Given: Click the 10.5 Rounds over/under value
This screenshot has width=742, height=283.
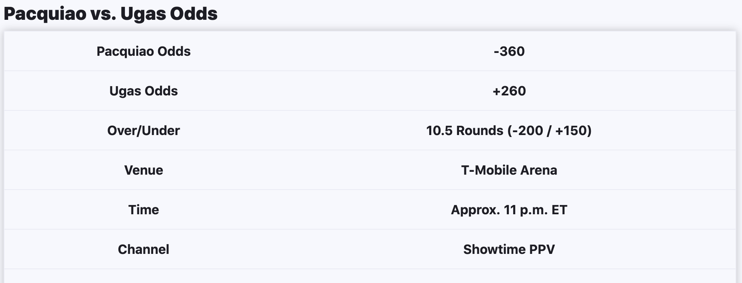Looking at the screenshot, I should 509,131.
